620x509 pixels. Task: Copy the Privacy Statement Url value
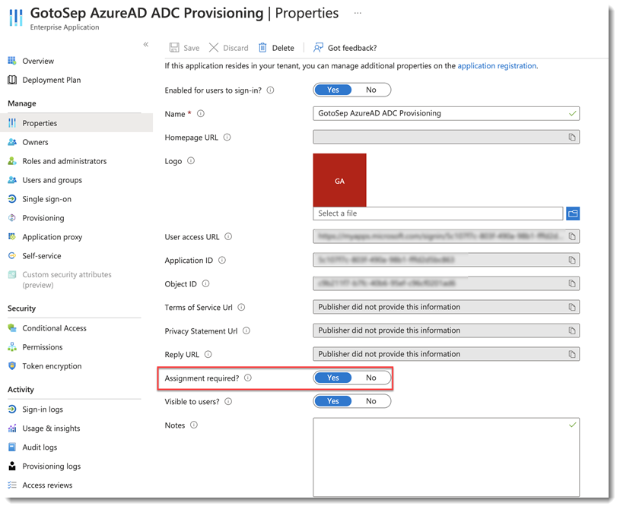(572, 330)
